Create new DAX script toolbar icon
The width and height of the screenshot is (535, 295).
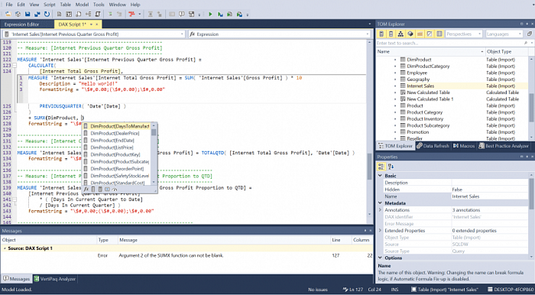point(79,15)
